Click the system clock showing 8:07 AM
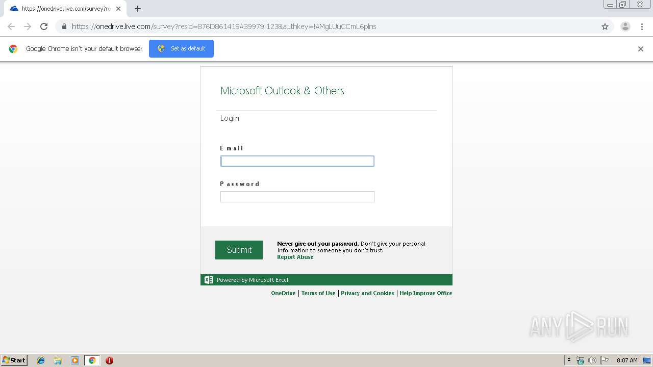Image resolution: width=653 pixels, height=367 pixels. click(627, 360)
